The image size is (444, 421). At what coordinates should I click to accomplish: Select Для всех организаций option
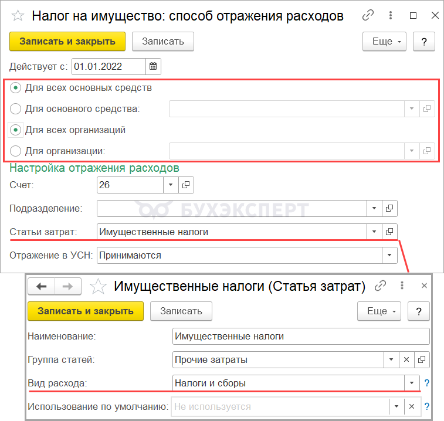click(16, 130)
